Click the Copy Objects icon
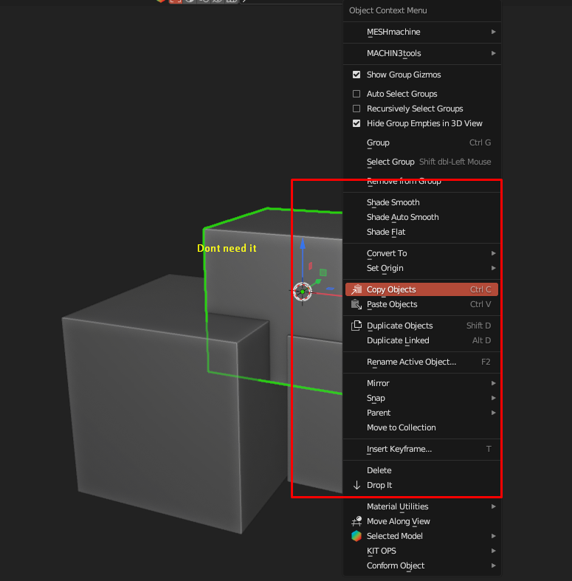The image size is (572, 581). point(356,289)
